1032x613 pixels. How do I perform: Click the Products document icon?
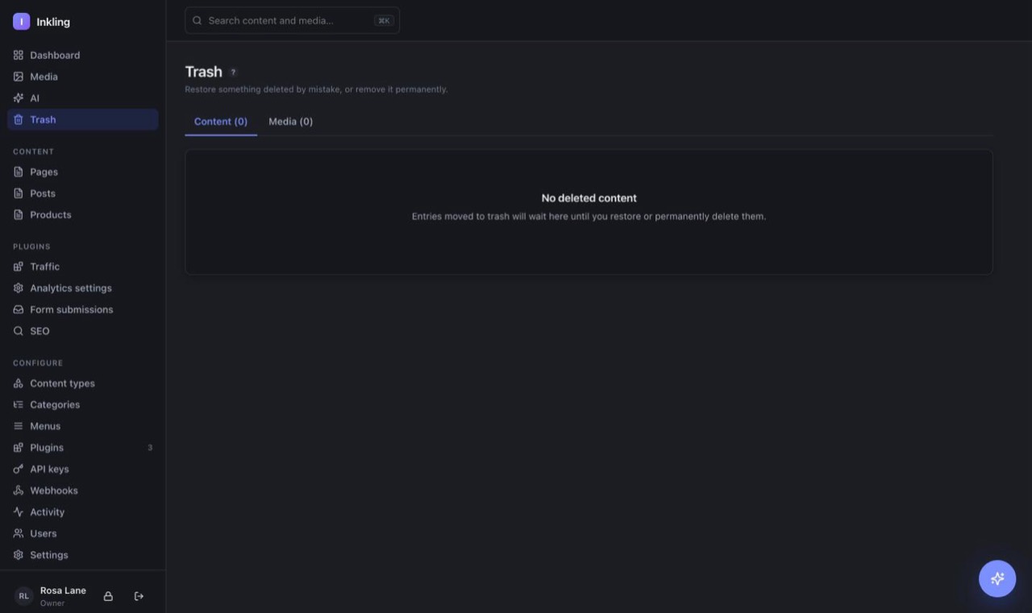point(19,214)
